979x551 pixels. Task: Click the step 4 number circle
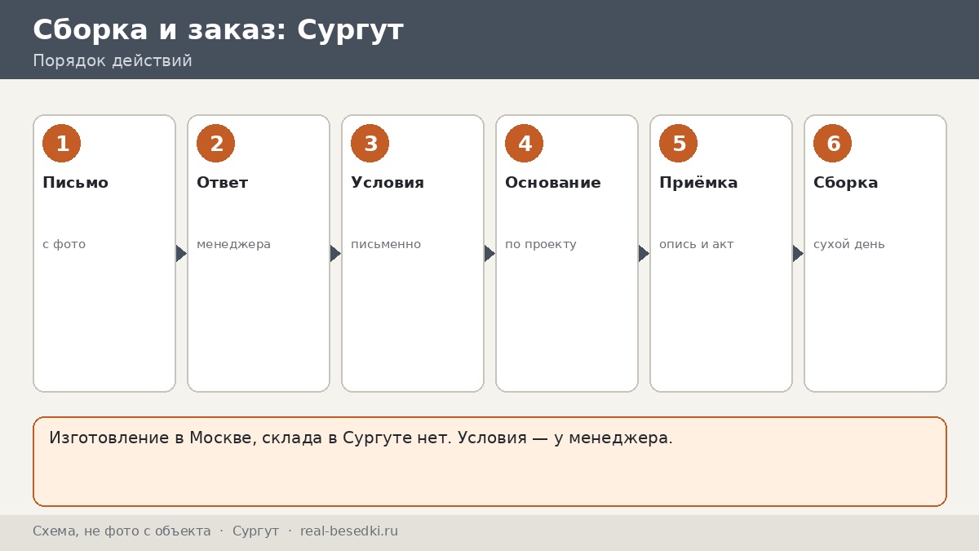coord(524,144)
